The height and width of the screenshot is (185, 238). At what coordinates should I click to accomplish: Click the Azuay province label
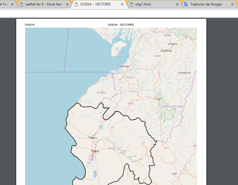coord(158,56)
